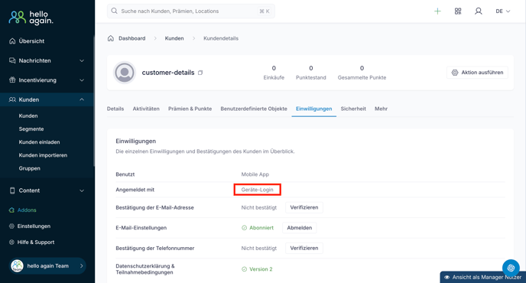Click Abmelden next to E-Mail-Einstellungen
526x283 pixels.
coord(299,228)
